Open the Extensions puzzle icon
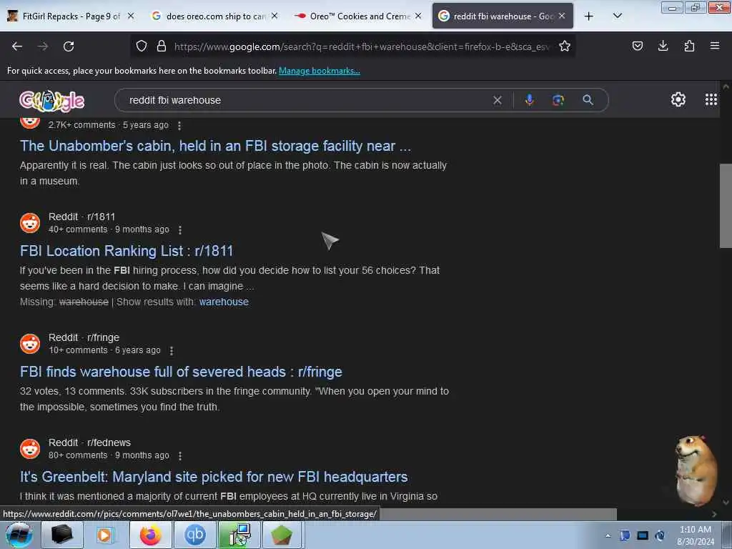Screen dimensions: 732x549 tap(689, 46)
